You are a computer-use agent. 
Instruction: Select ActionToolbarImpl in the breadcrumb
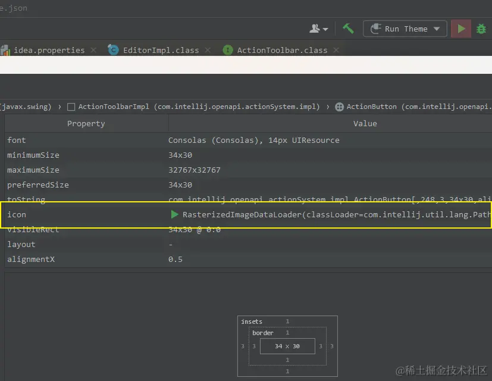(x=199, y=107)
